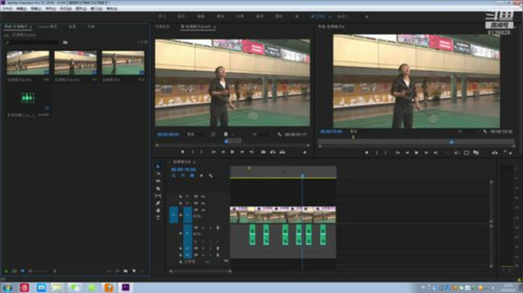Click Add Marker in the Program monitor
The image size is (523, 293).
[x=367, y=153]
